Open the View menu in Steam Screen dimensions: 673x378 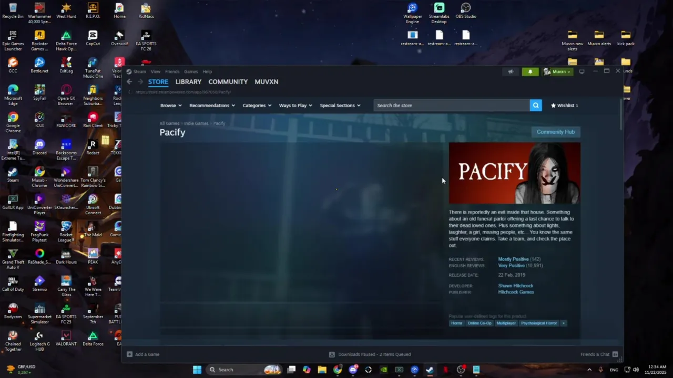tap(156, 71)
